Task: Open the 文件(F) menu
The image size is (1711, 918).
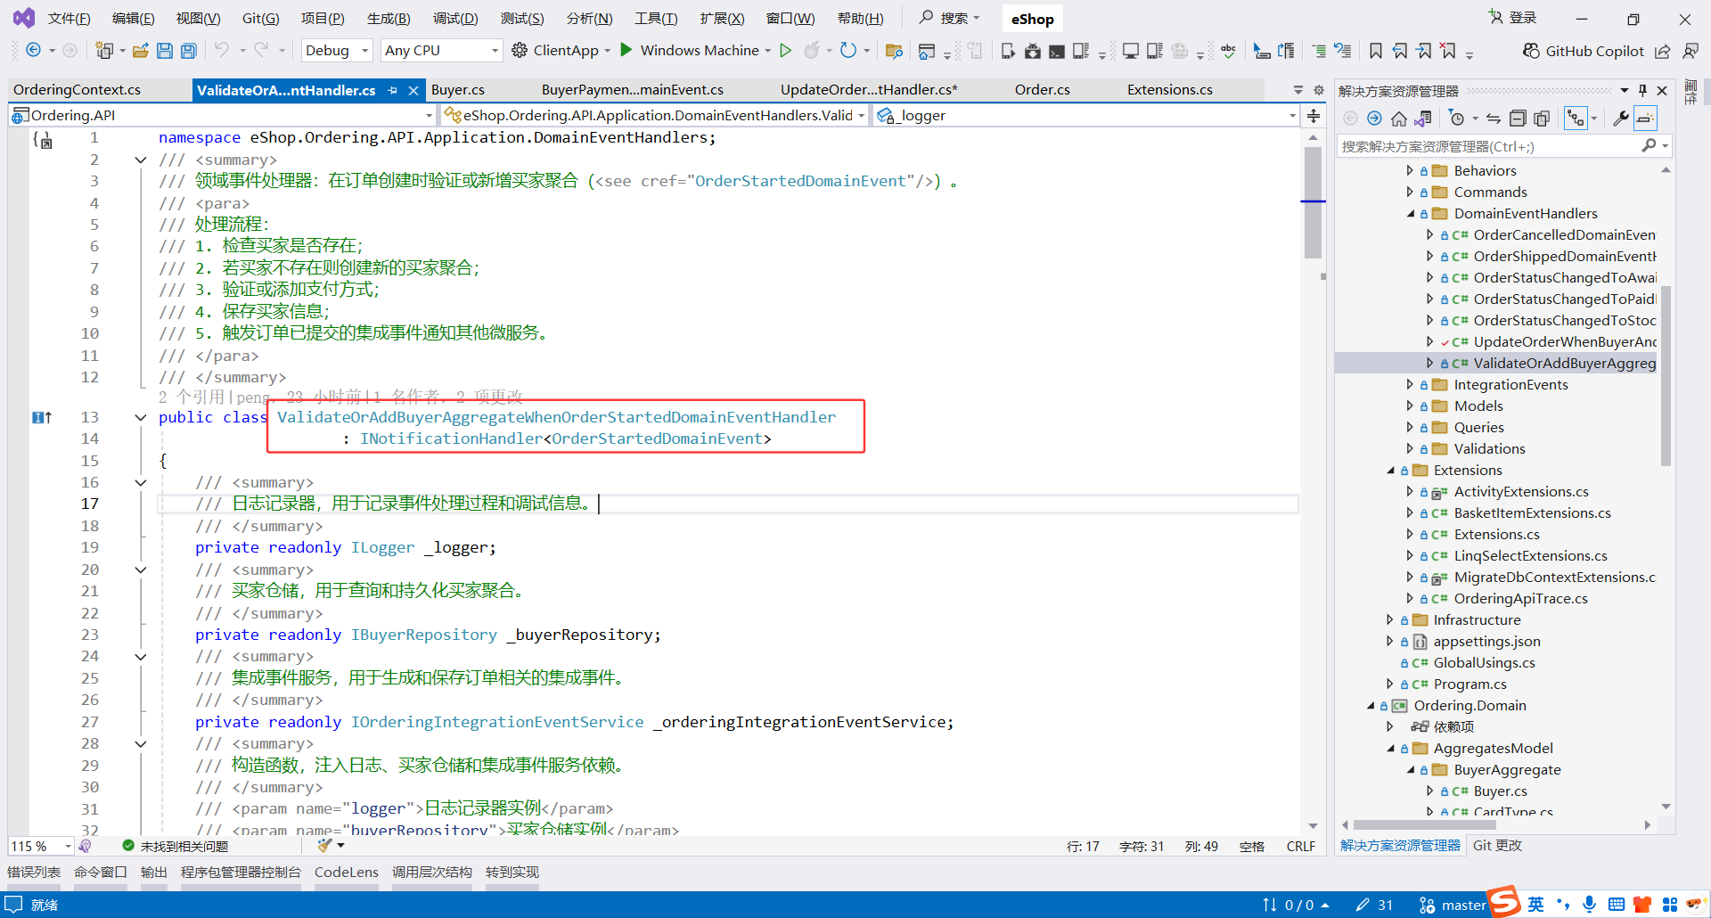Action: point(69,19)
